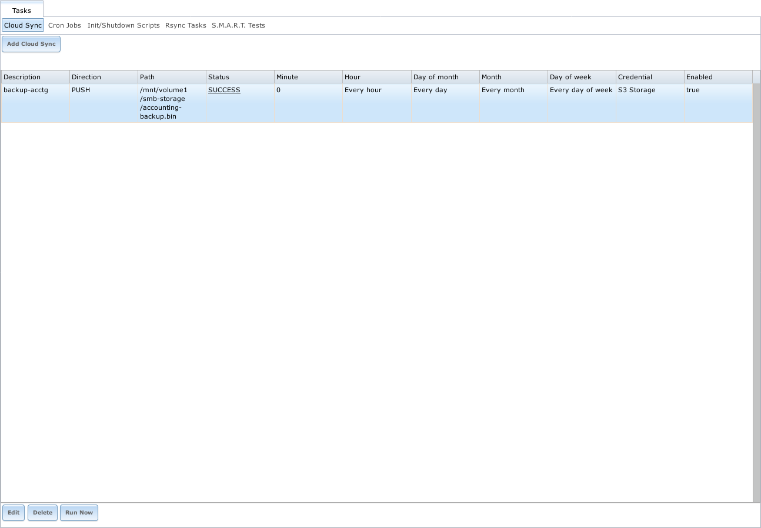This screenshot has height=528, width=761.
Task: Click Add Cloud Sync button
Action: (x=31, y=43)
